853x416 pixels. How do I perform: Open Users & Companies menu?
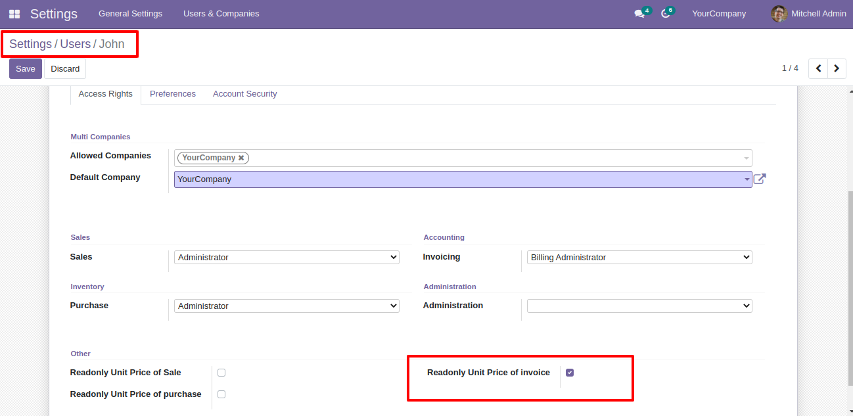221,14
